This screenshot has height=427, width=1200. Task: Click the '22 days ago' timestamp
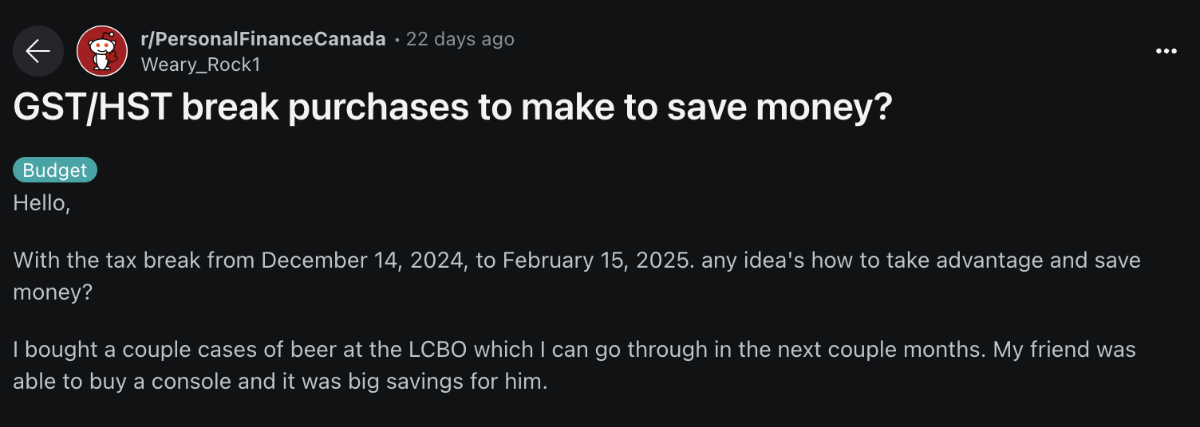pos(460,39)
